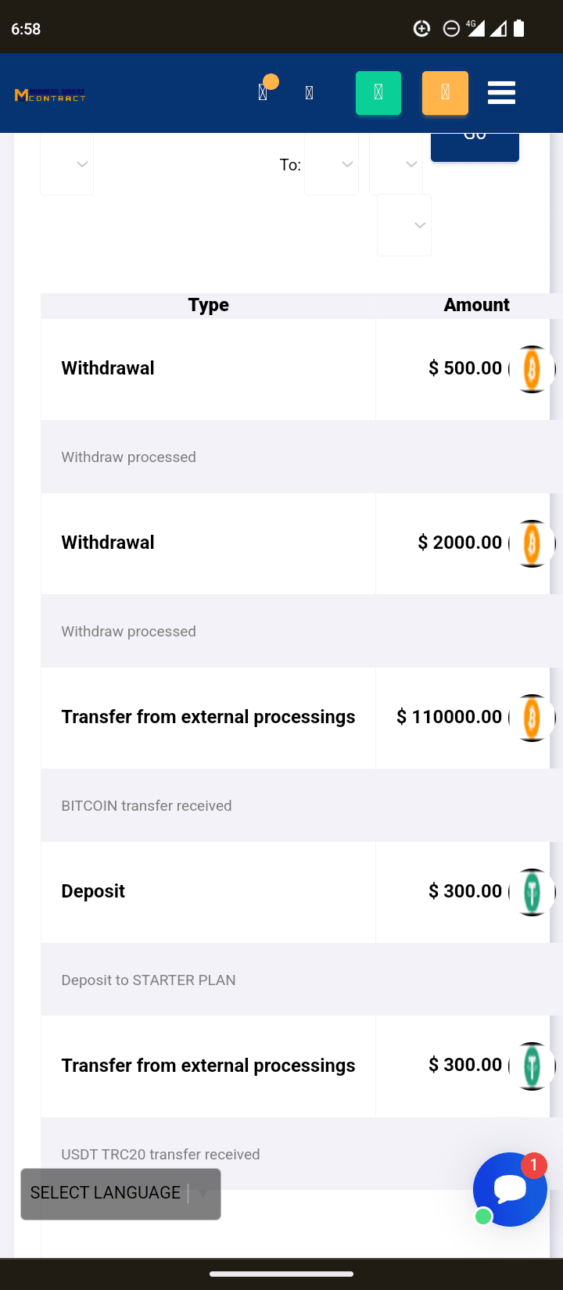Click the Type column header
This screenshot has width=563, height=1290.
208,305
